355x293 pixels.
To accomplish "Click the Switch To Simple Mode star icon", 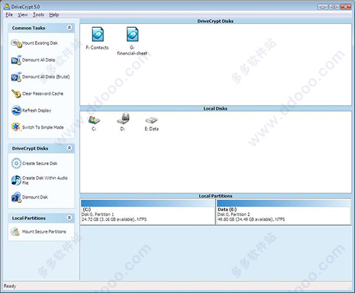I will [16, 127].
